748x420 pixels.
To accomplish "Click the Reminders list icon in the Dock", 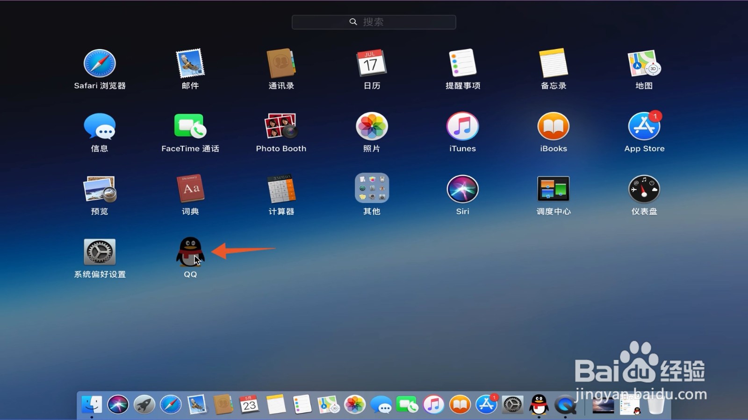I will coord(302,404).
